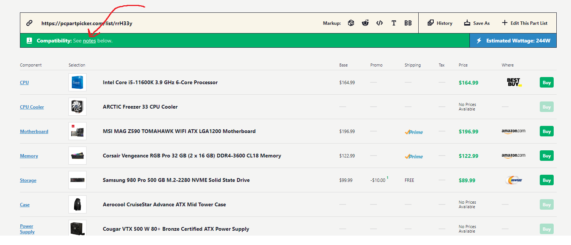571x245 pixels.
Task: Click Storage price $89.99
Action: pos(467,180)
